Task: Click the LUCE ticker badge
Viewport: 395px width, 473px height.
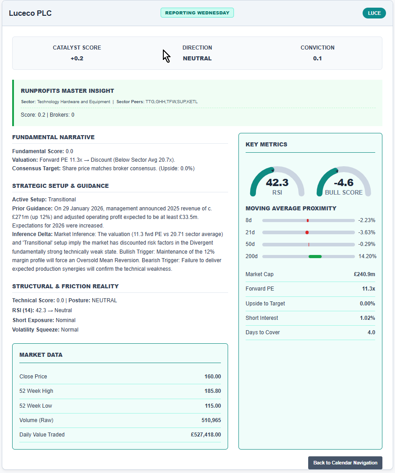Action: [374, 13]
